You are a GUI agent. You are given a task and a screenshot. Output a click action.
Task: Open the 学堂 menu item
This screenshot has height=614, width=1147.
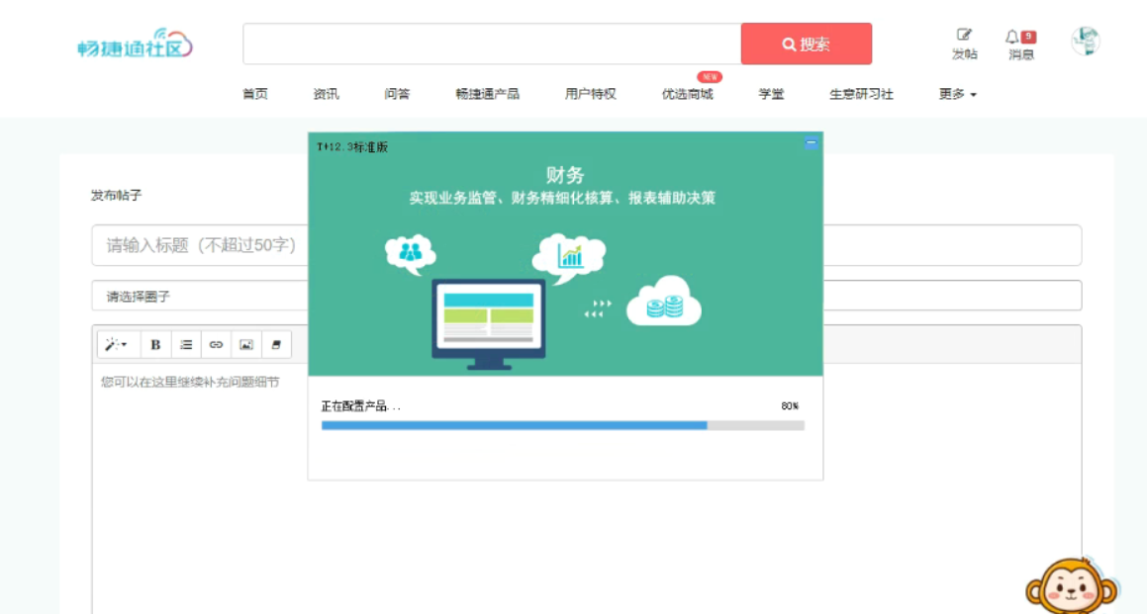[771, 94]
